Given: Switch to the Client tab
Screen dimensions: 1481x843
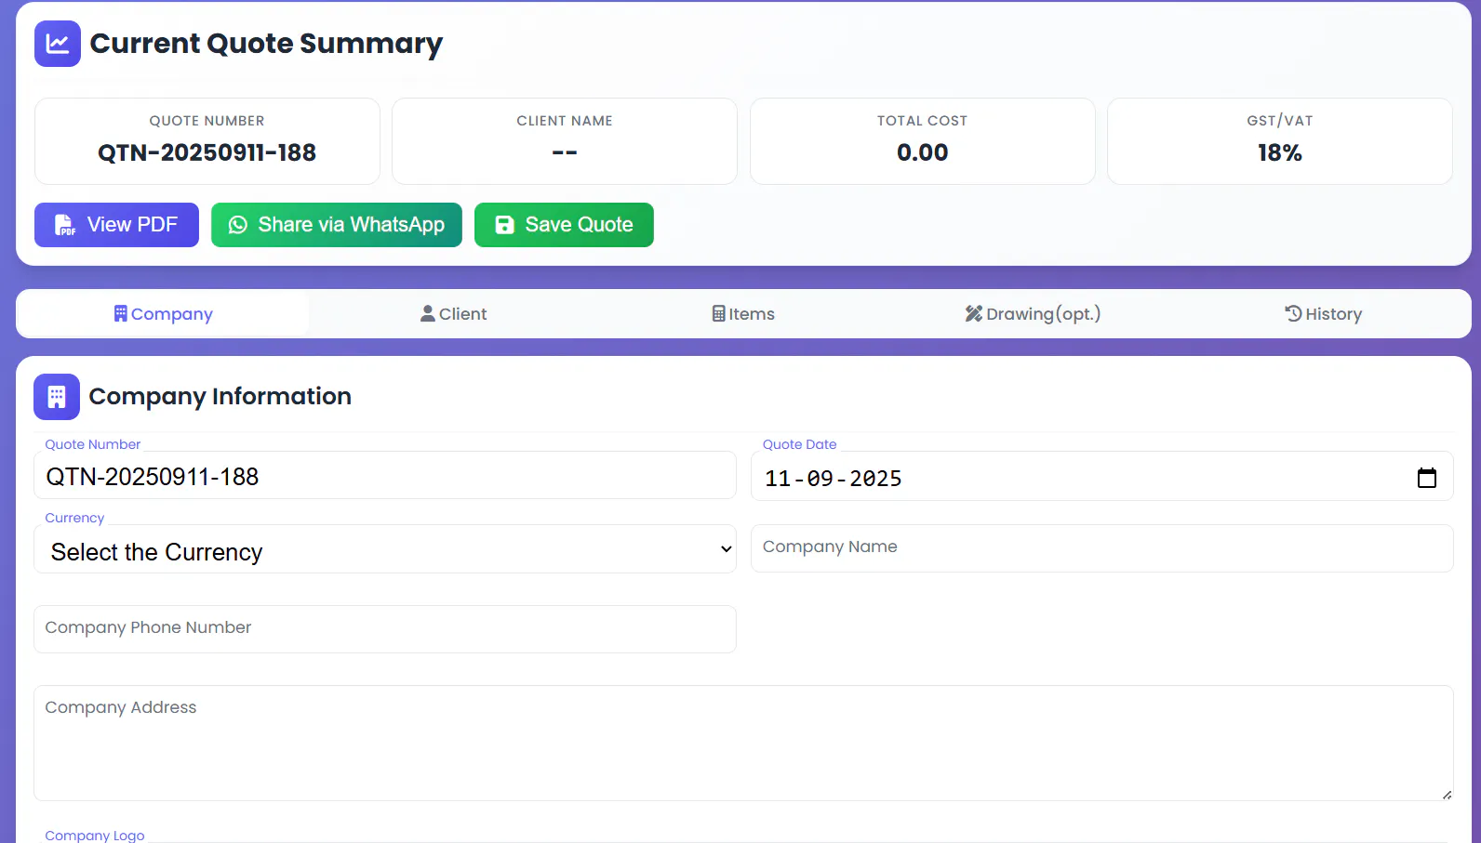Looking at the screenshot, I should [453, 314].
